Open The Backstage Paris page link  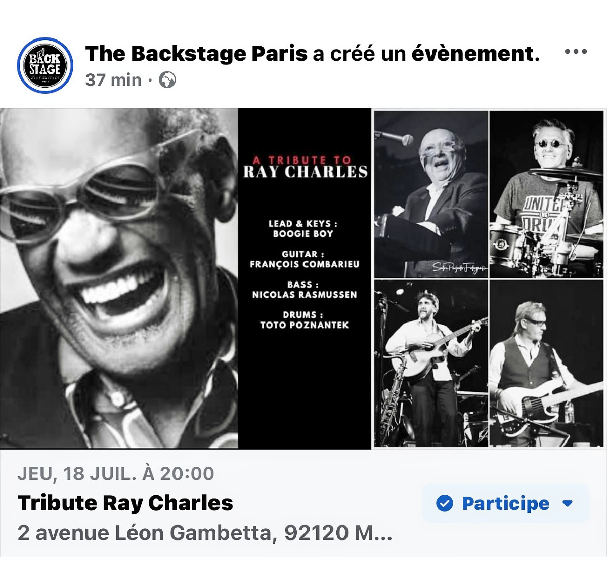(196, 53)
